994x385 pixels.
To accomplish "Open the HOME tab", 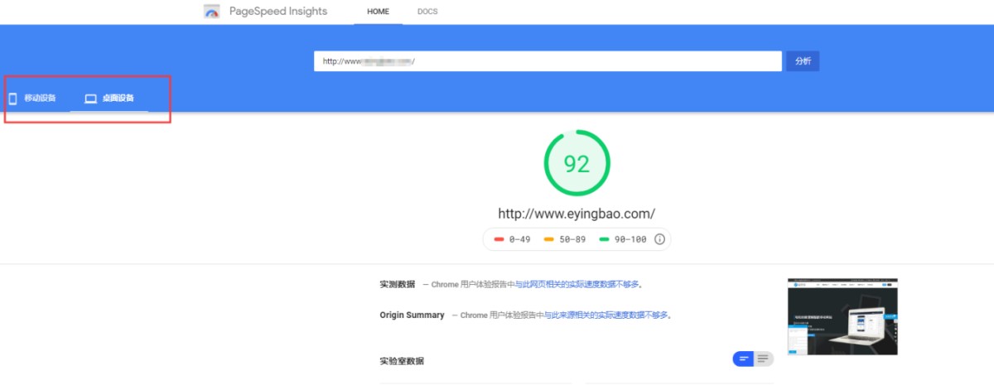I will pyautogui.click(x=378, y=12).
